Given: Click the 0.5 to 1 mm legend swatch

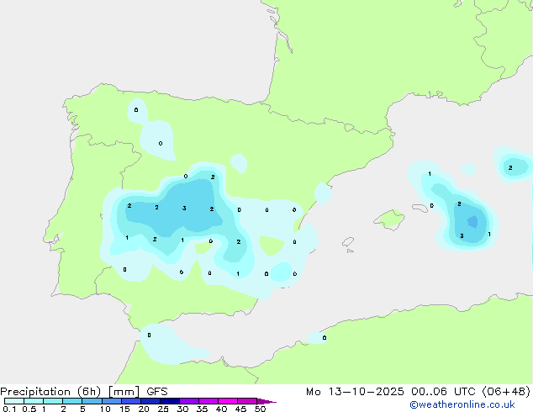Looking at the screenshot, I should [34, 401].
